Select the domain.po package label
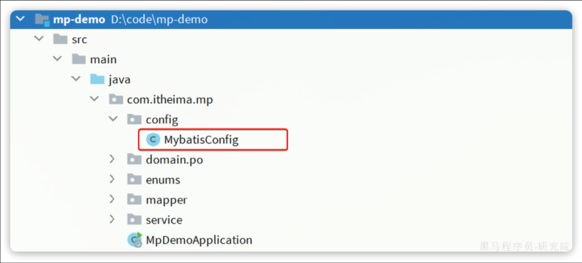582x263 pixels. pyautogui.click(x=174, y=160)
